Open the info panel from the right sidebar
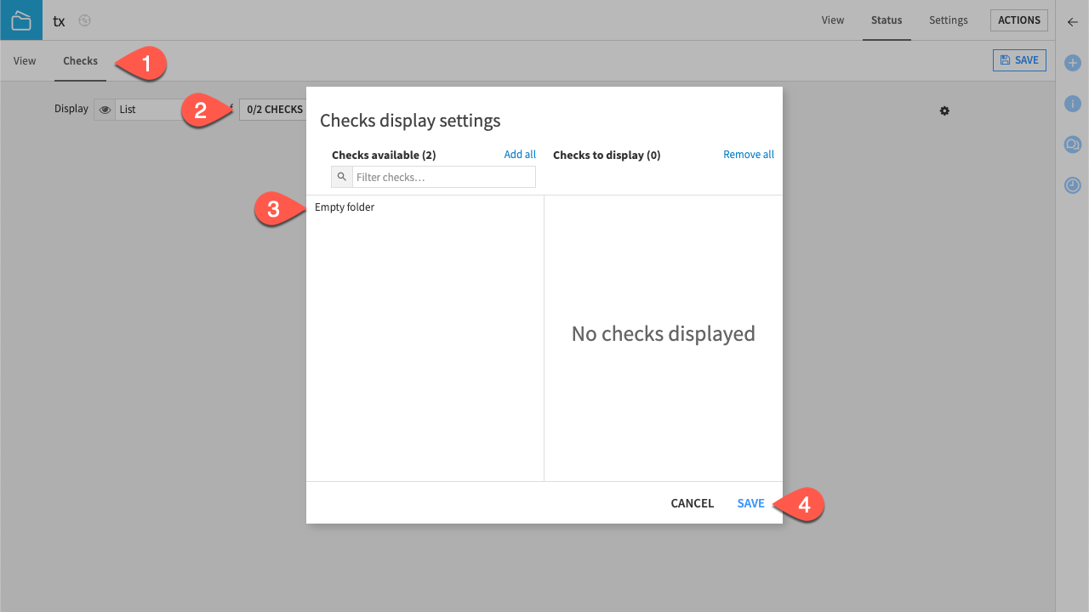This screenshot has height=612, width=1089. coord(1073,104)
